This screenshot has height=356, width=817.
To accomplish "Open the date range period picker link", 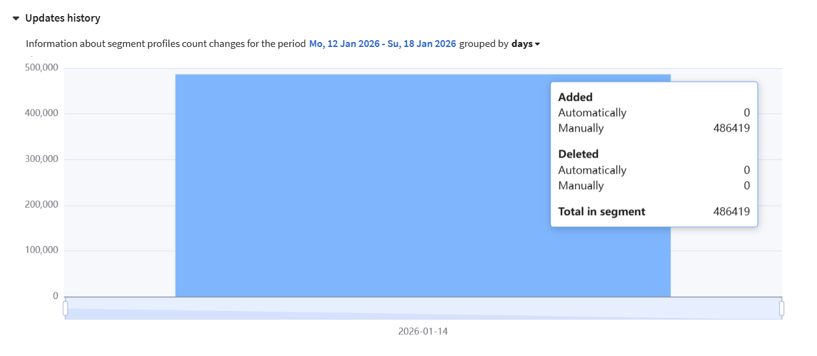I will (x=382, y=44).
